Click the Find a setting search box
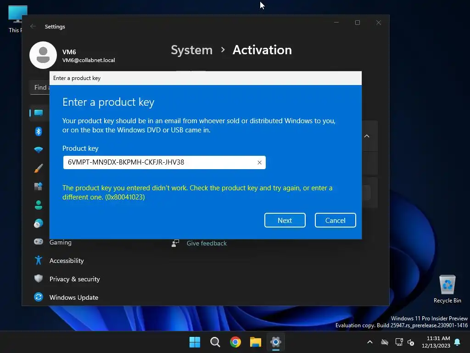 [x=40, y=87]
